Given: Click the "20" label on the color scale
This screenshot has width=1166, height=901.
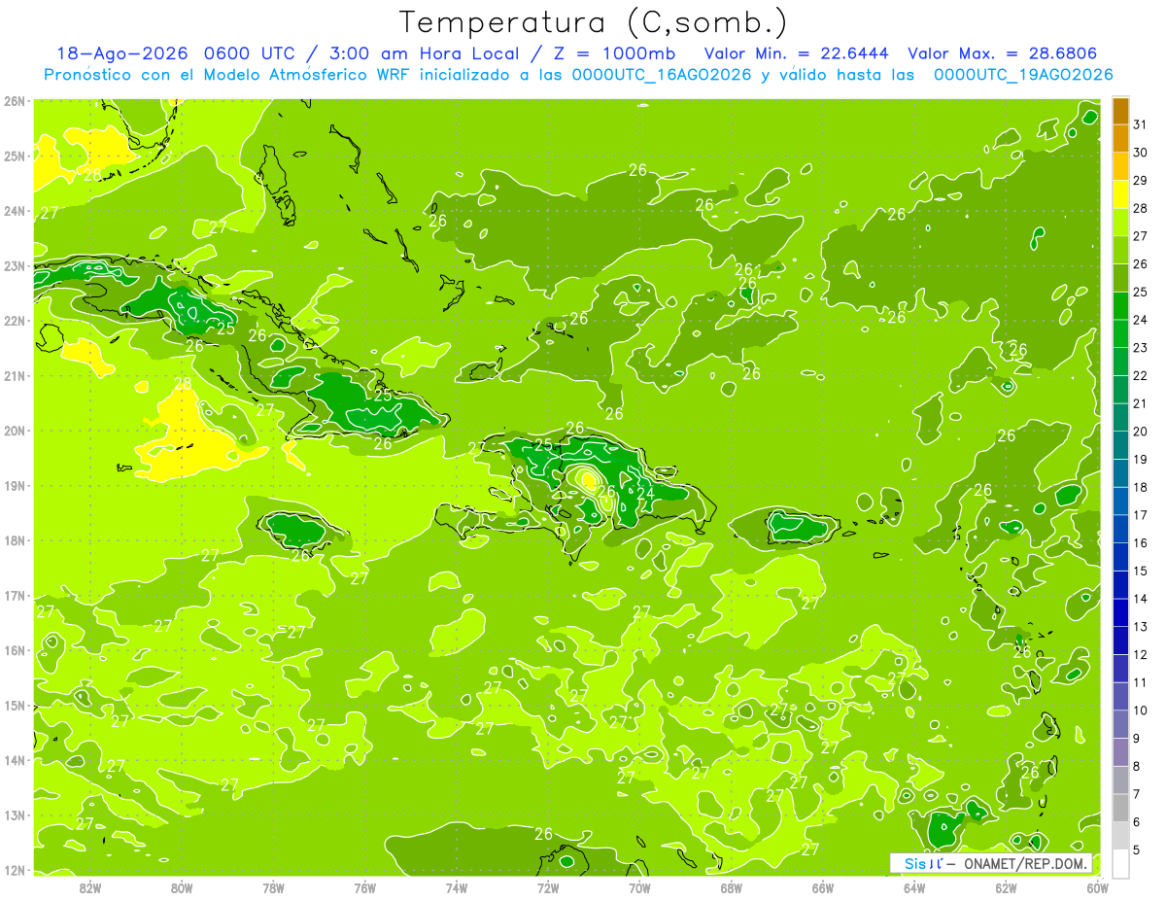Looking at the screenshot, I should tap(1140, 432).
